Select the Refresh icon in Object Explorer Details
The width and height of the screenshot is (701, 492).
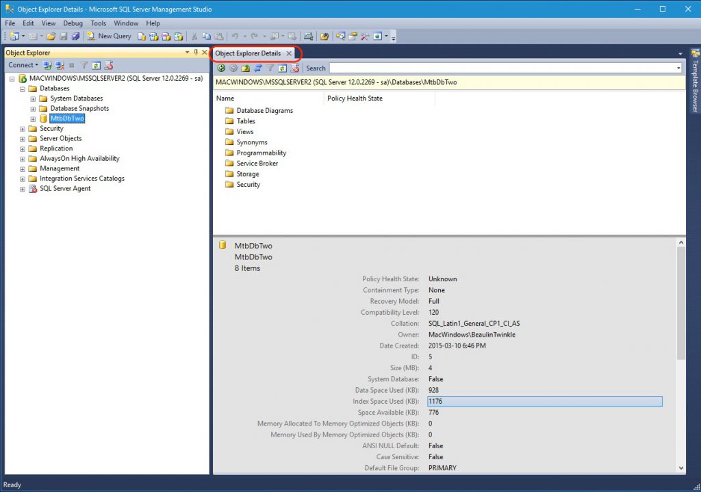(x=282, y=68)
